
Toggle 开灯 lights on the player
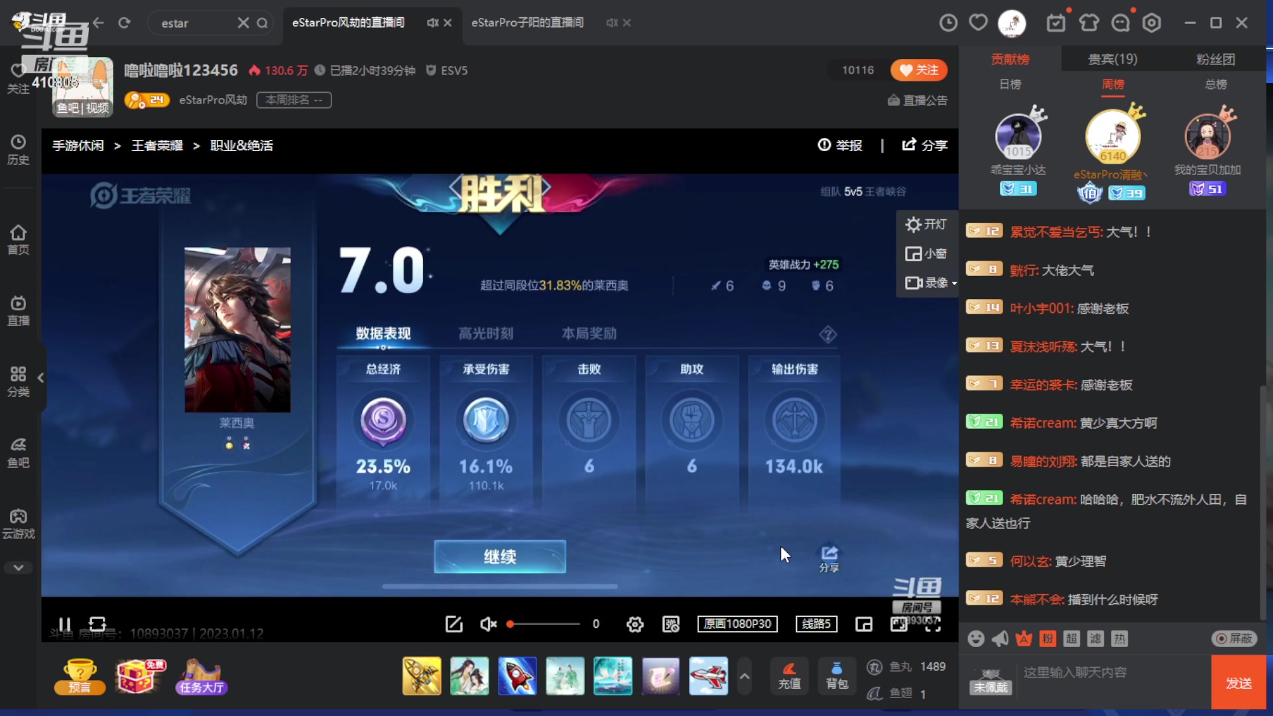click(x=927, y=224)
